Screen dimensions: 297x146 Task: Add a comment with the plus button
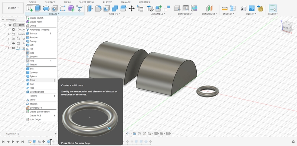55,133
